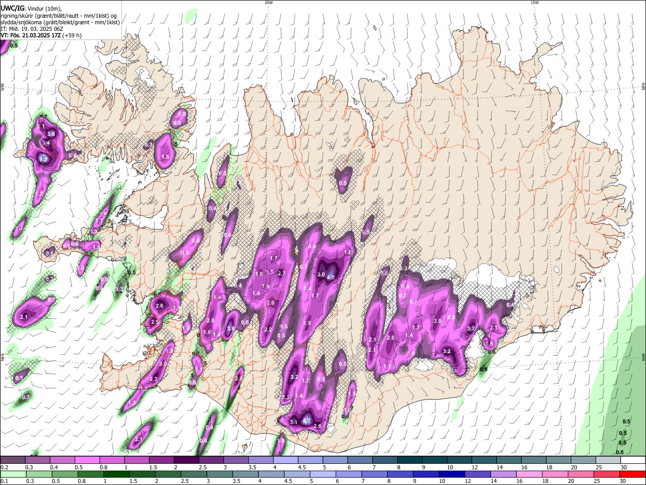Image resolution: width=646 pixels, height=485 pixels.
Task: Click the 'Vindur (10m),' title text
Action: click(x=44, y=9)
